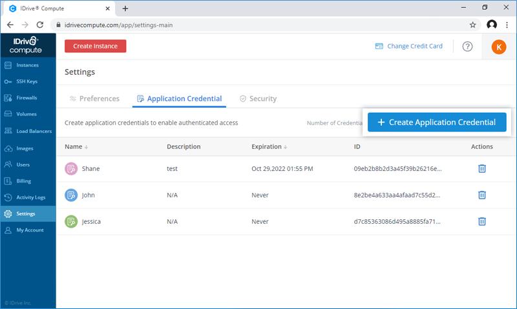Viewport: 517px width, 309px height.
Task: Open a new browser tab
Action: [x=125, y=8]
